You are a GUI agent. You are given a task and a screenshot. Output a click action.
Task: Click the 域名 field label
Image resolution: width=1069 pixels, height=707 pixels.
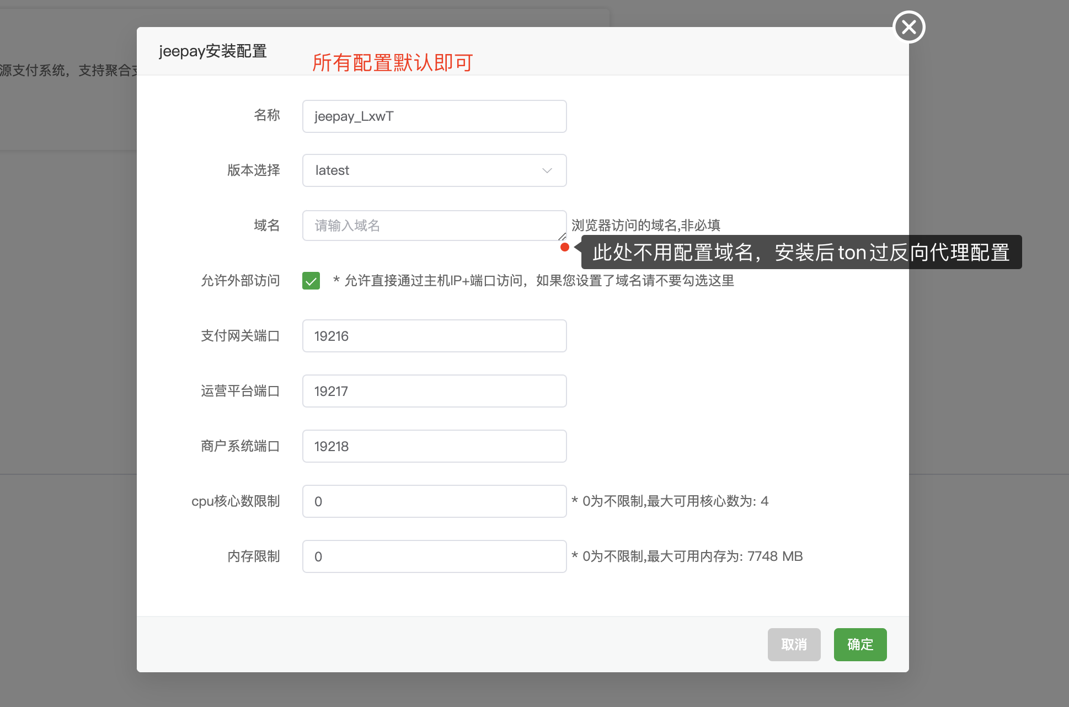click(x=267, y=226)
